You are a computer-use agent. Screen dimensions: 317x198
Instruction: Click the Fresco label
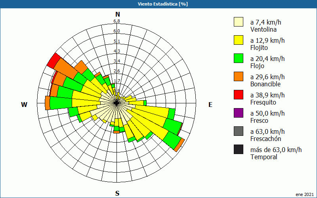pyautogui.click(x=259, y=120)
